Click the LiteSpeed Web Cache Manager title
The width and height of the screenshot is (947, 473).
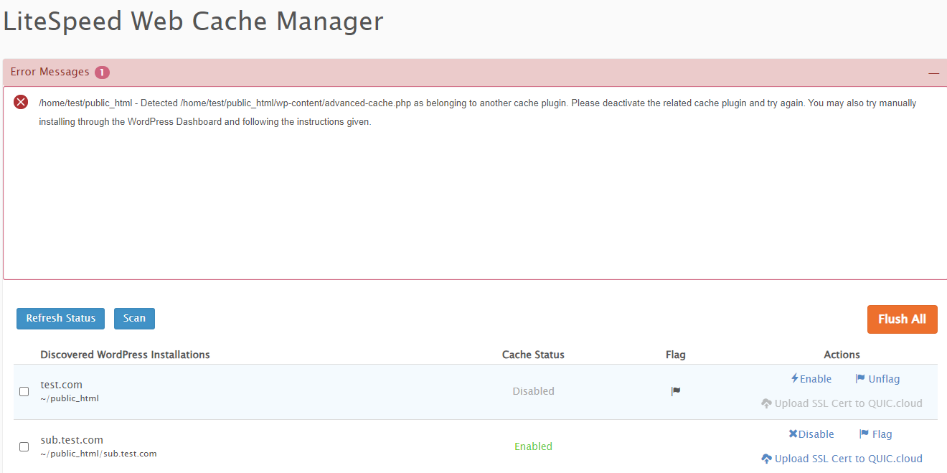tap(193, 21)
